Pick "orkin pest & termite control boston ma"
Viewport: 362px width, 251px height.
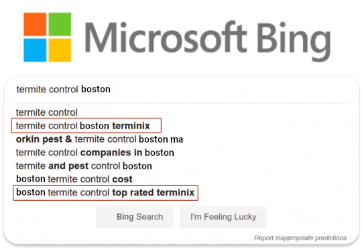99,139
